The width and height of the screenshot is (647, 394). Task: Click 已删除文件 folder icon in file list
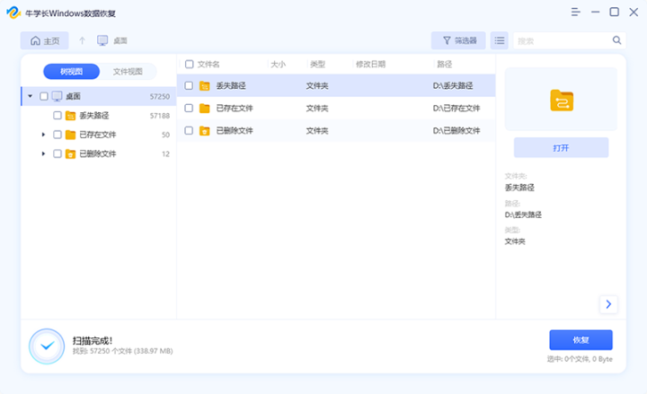205,131
